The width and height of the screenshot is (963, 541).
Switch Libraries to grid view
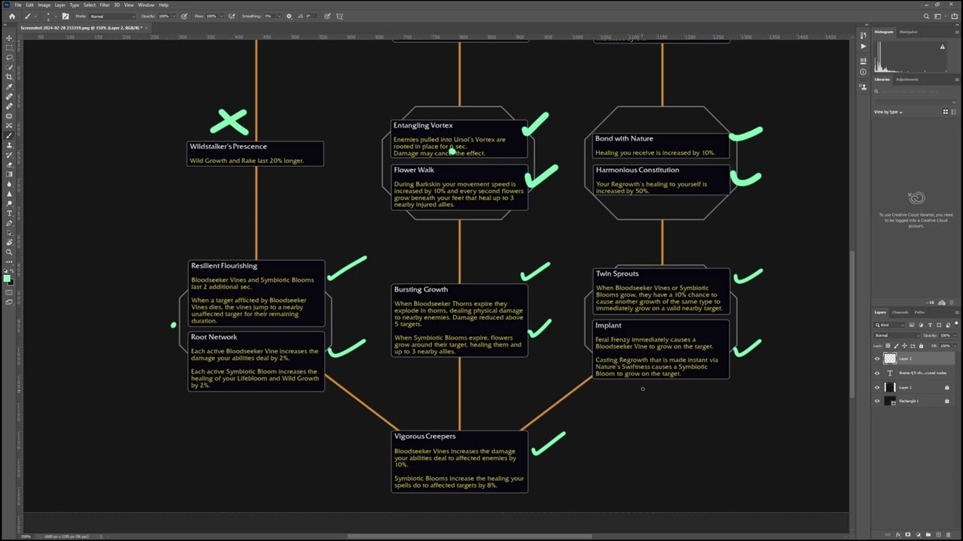tap(946, 112)
